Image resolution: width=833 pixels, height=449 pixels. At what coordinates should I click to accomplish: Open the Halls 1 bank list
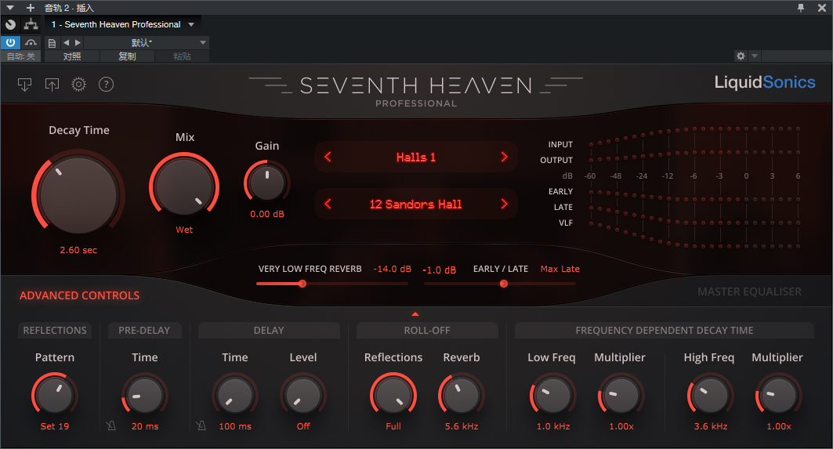(x=416, y=158)
